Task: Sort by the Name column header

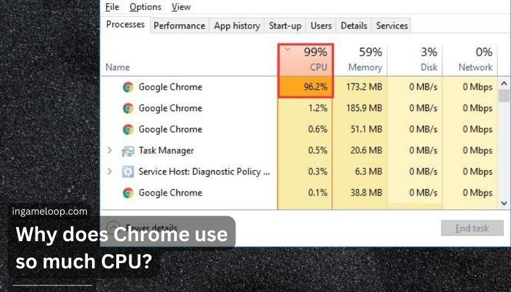Action: point(117,67)
